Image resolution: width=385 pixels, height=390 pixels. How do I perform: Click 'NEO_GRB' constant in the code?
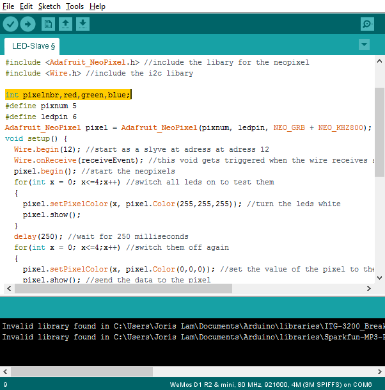click(x=289, y=127)
